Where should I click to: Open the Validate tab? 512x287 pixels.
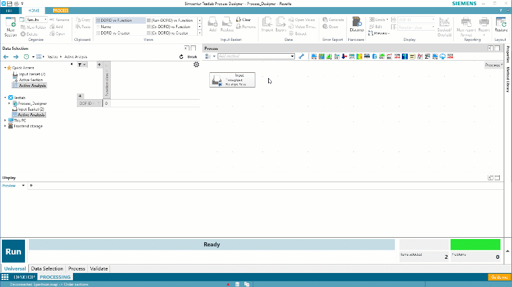tap(99, 269)
